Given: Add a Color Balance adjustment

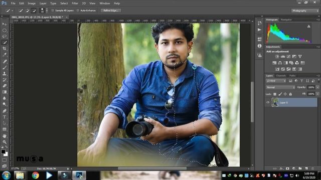Looking at the screenshot, I should click(x=280, y=62).
